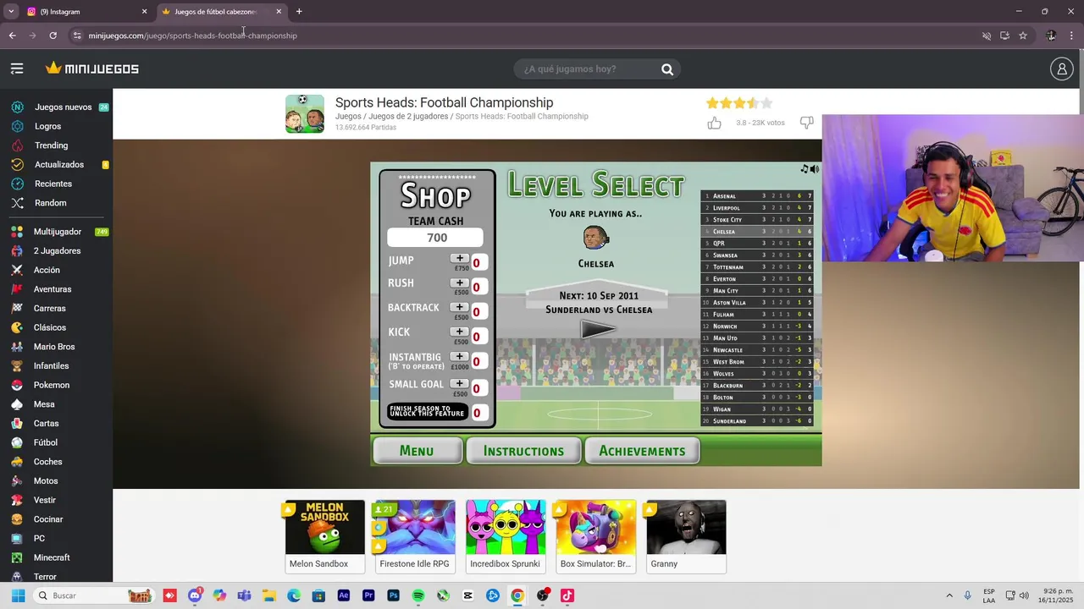Close the Juegos de fútbol tab
The height and width of the screenshot is (609, 1084).
coord(279,12)
